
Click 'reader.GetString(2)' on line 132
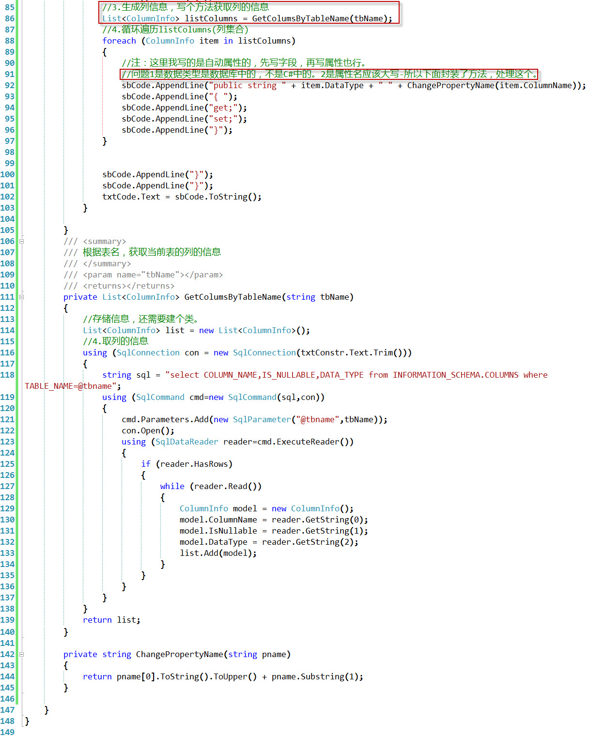[308, 542]
